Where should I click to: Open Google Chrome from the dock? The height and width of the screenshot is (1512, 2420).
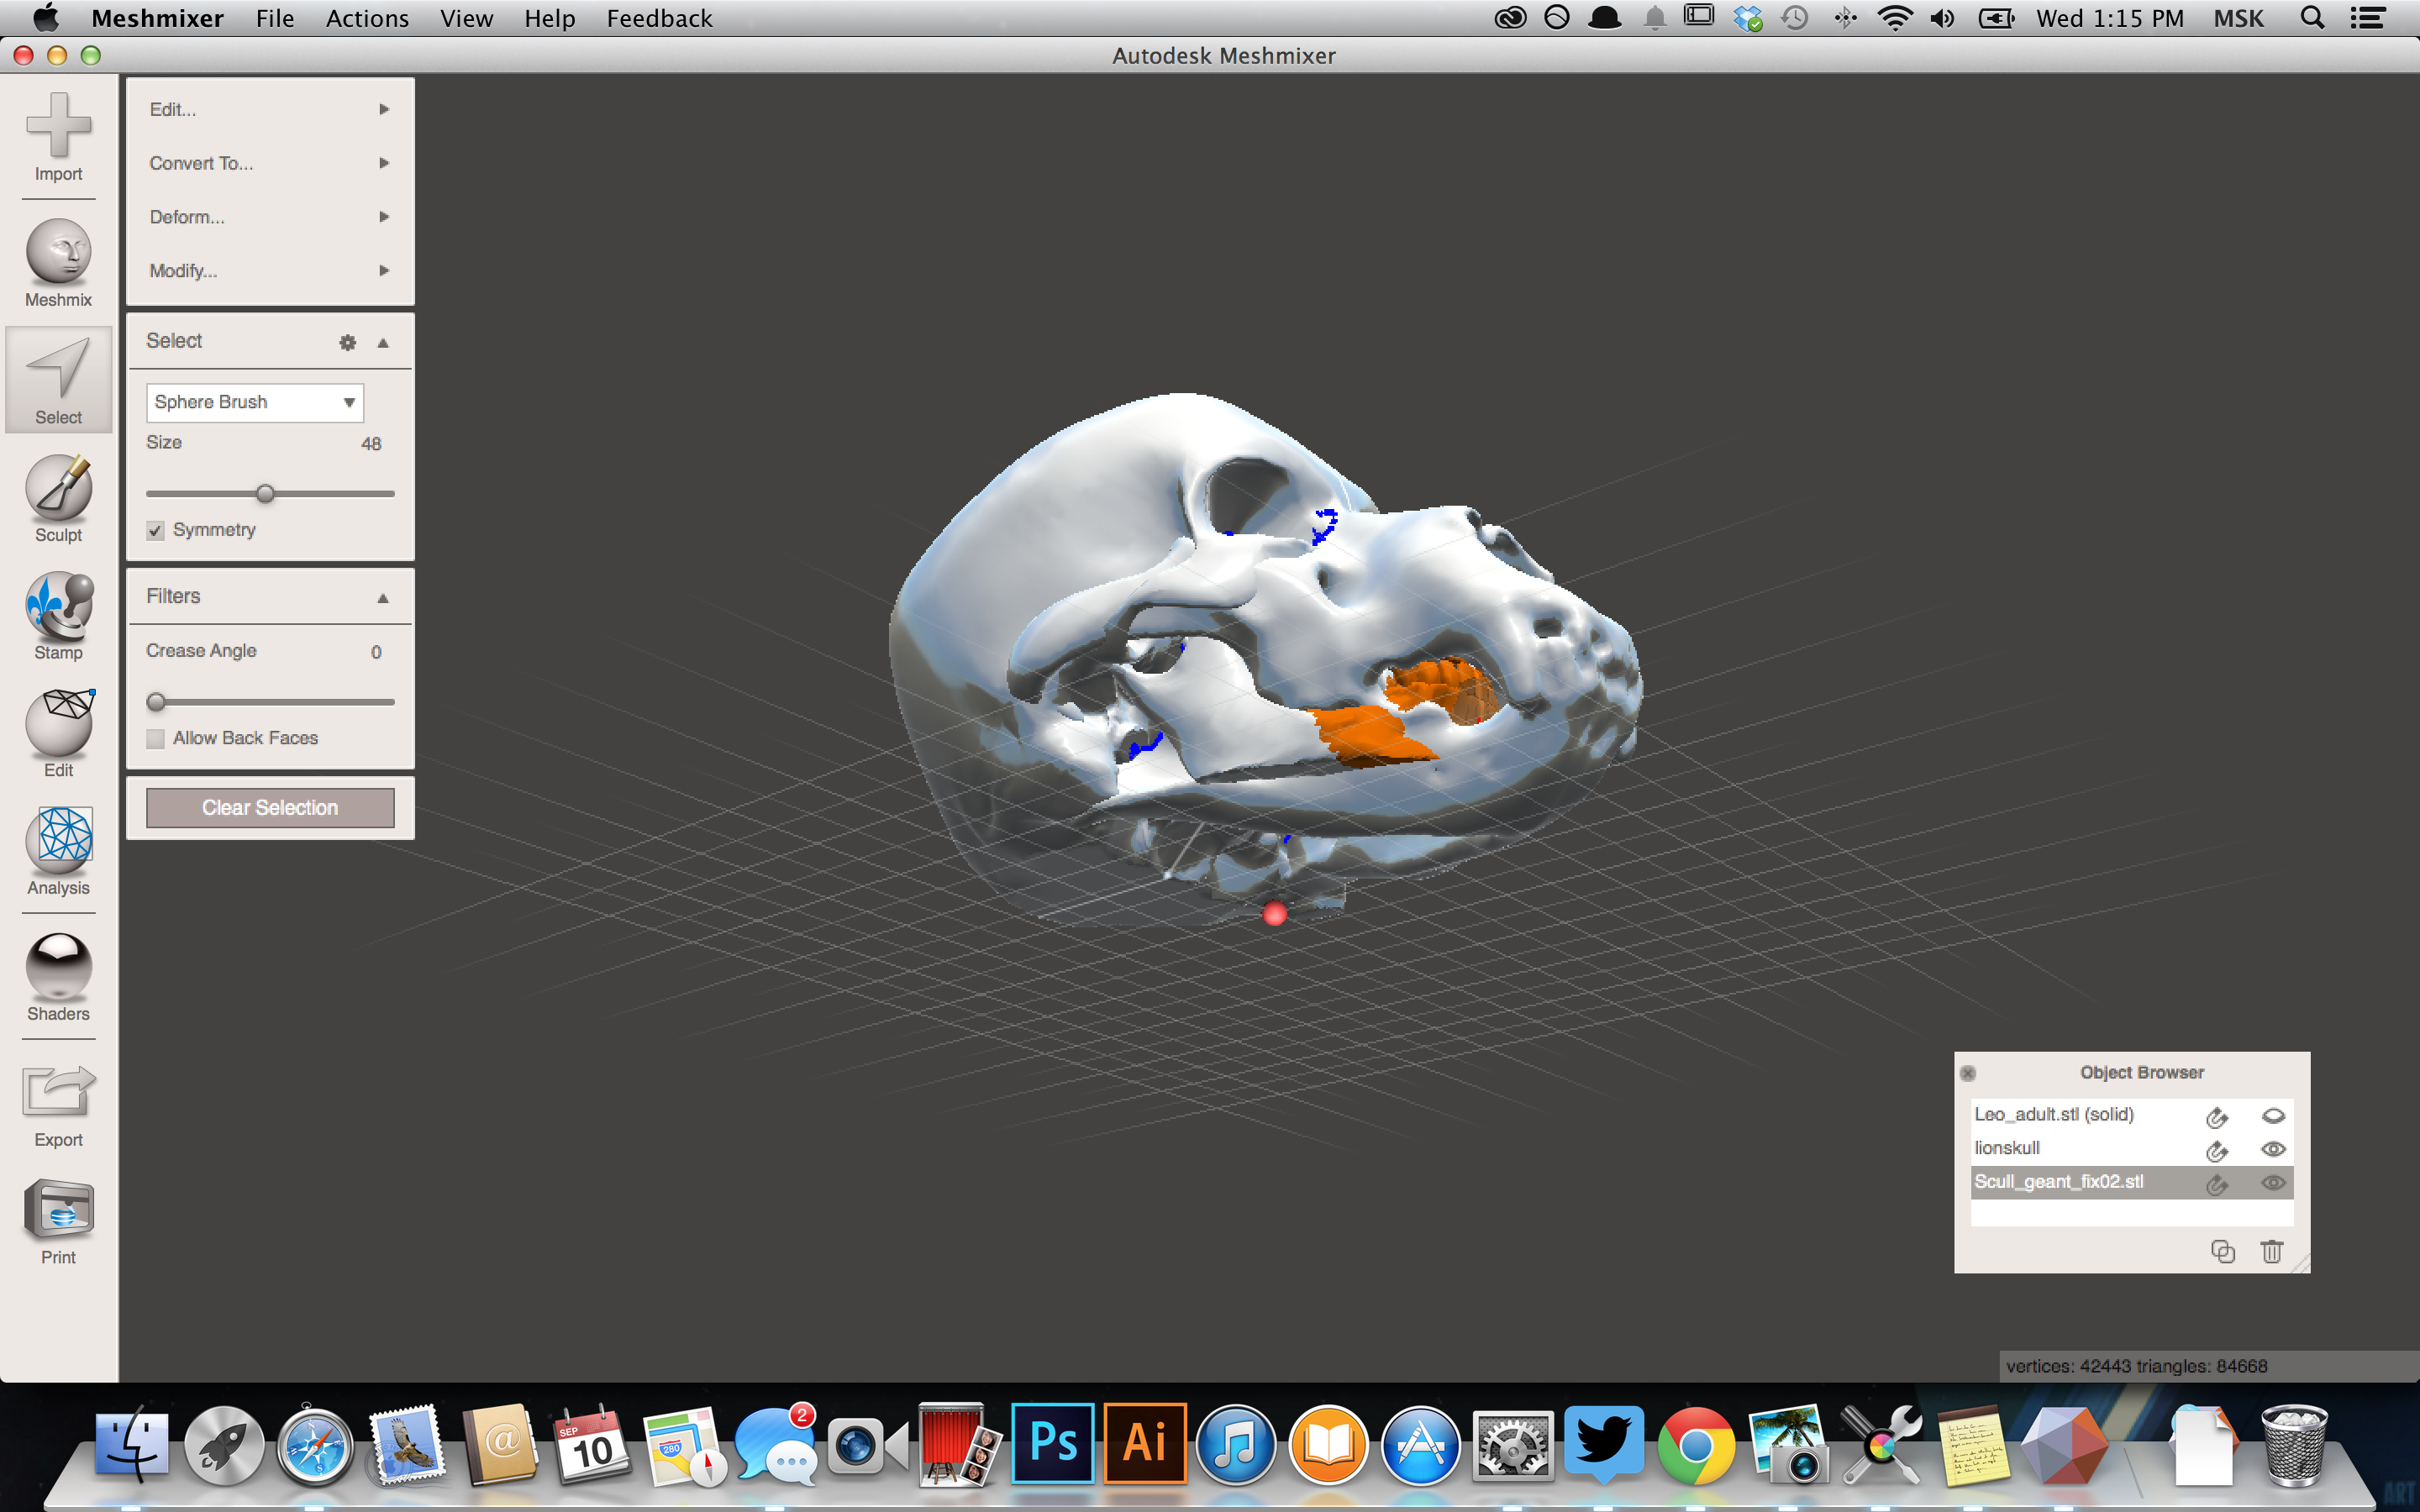coord(1696,1446)
